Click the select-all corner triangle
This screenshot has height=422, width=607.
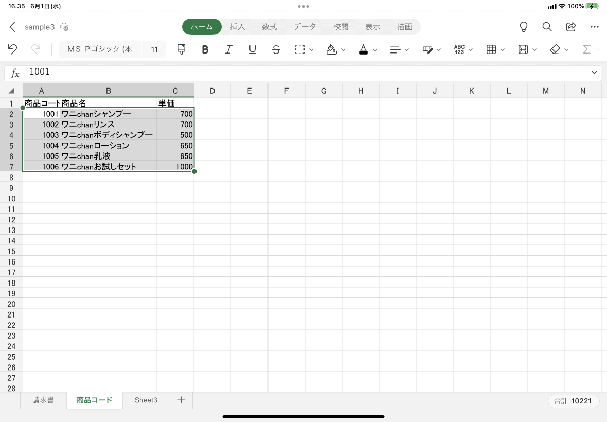pyautogui.click(x=11, y=91)
